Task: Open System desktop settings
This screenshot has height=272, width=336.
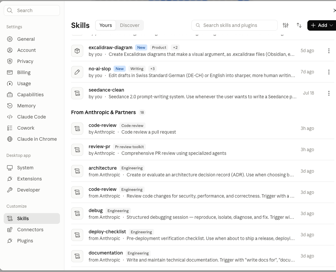Action: [32, 168]
